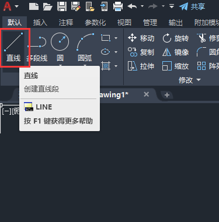Plot or print the drawing

click(118, 6)
